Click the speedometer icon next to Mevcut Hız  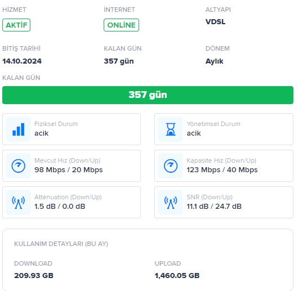coord(19,166)
